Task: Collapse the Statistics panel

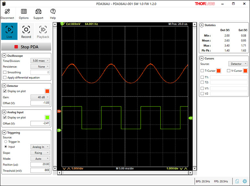Action: 202,25
